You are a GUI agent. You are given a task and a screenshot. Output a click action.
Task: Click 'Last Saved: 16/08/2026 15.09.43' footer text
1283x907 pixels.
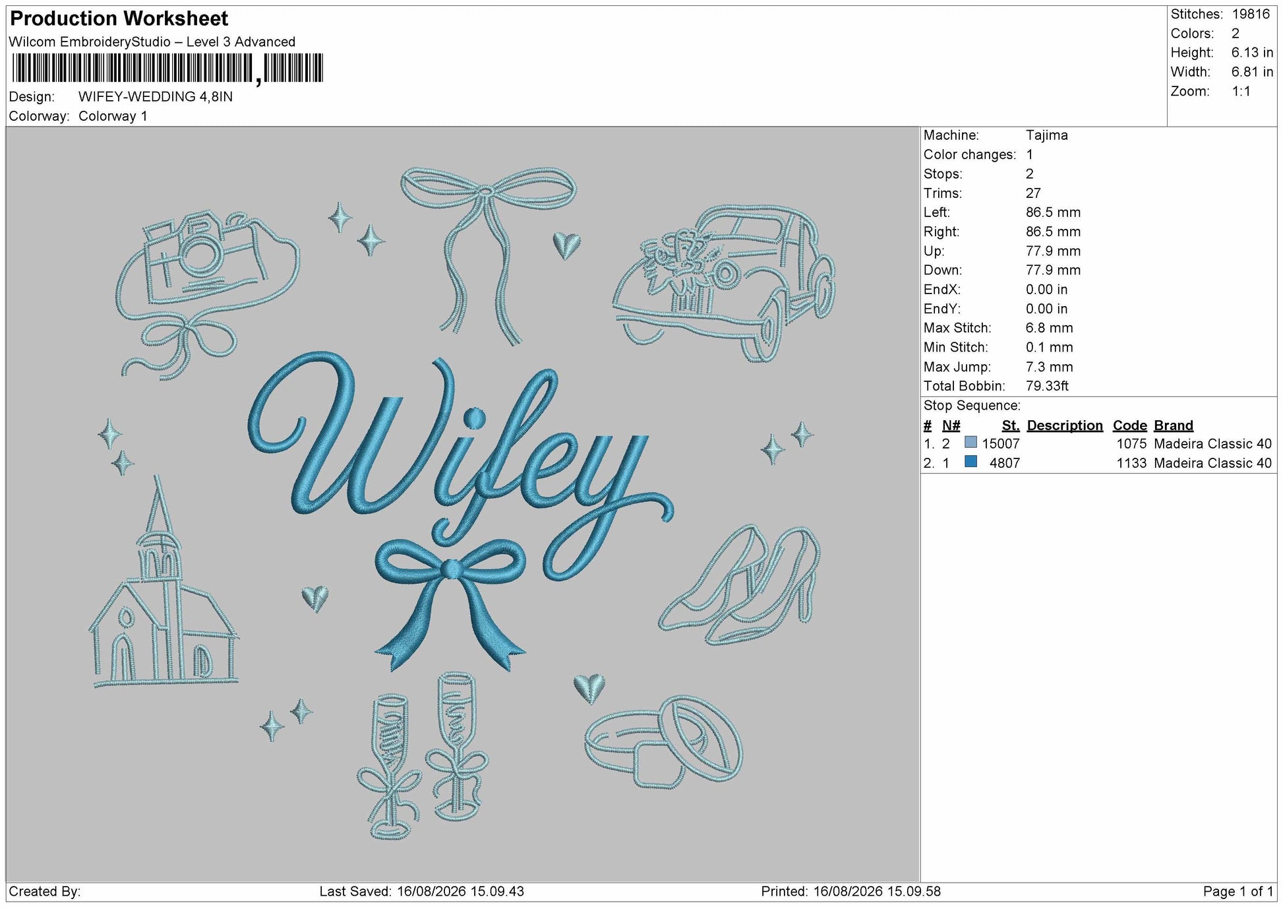(x=422, y=891)
